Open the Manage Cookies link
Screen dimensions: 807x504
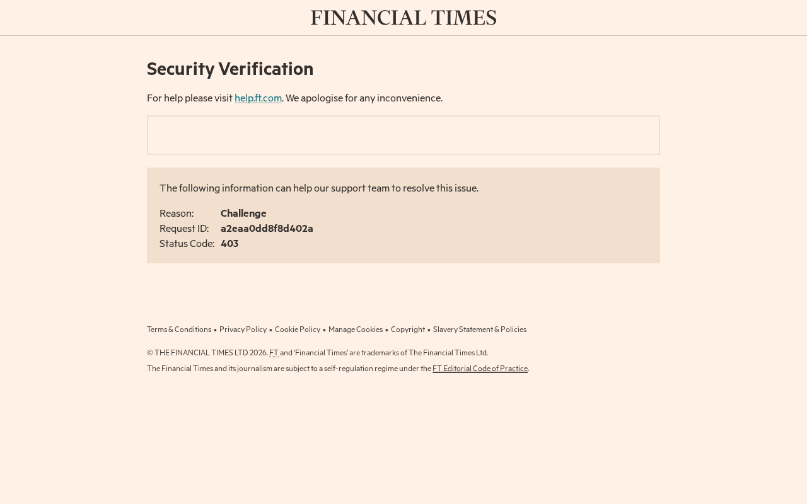pos(356,329)
